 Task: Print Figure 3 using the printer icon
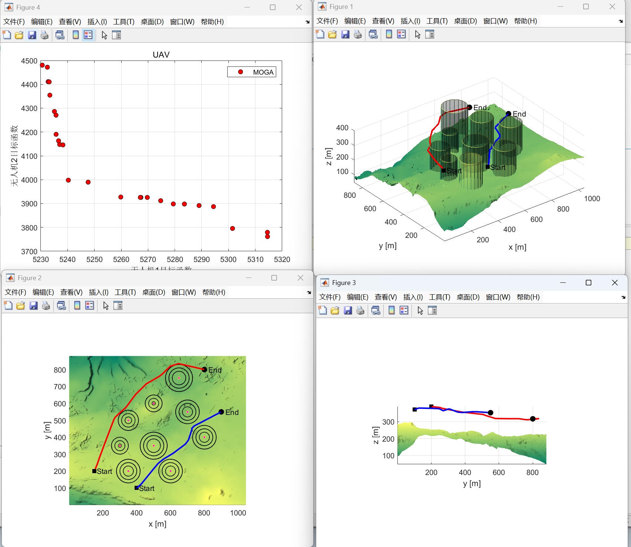point(360,311)
